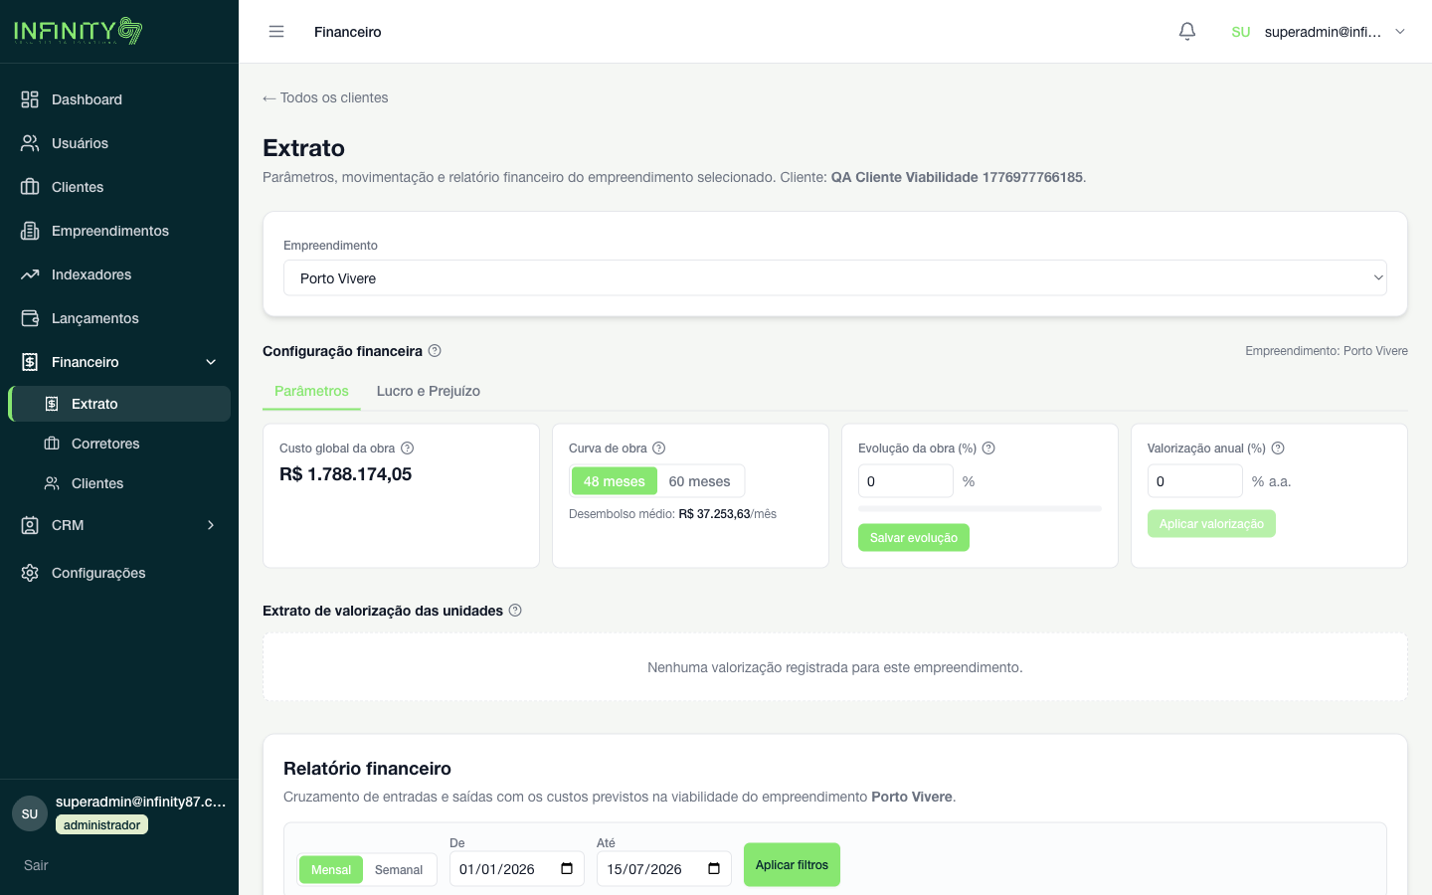The width and height of the screenshot is (1432, 895).
Task: Click the Corretores briefcase icon
Action: pyautogui.click(x=52, y=444)
